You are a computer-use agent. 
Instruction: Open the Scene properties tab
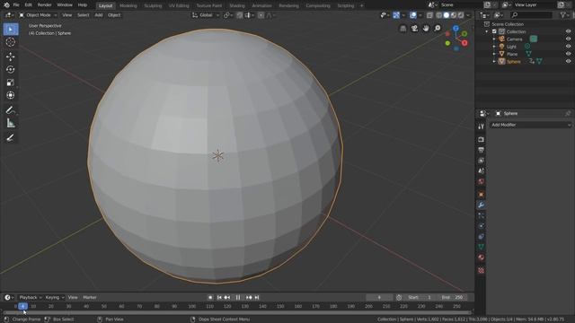pos(482,171)
